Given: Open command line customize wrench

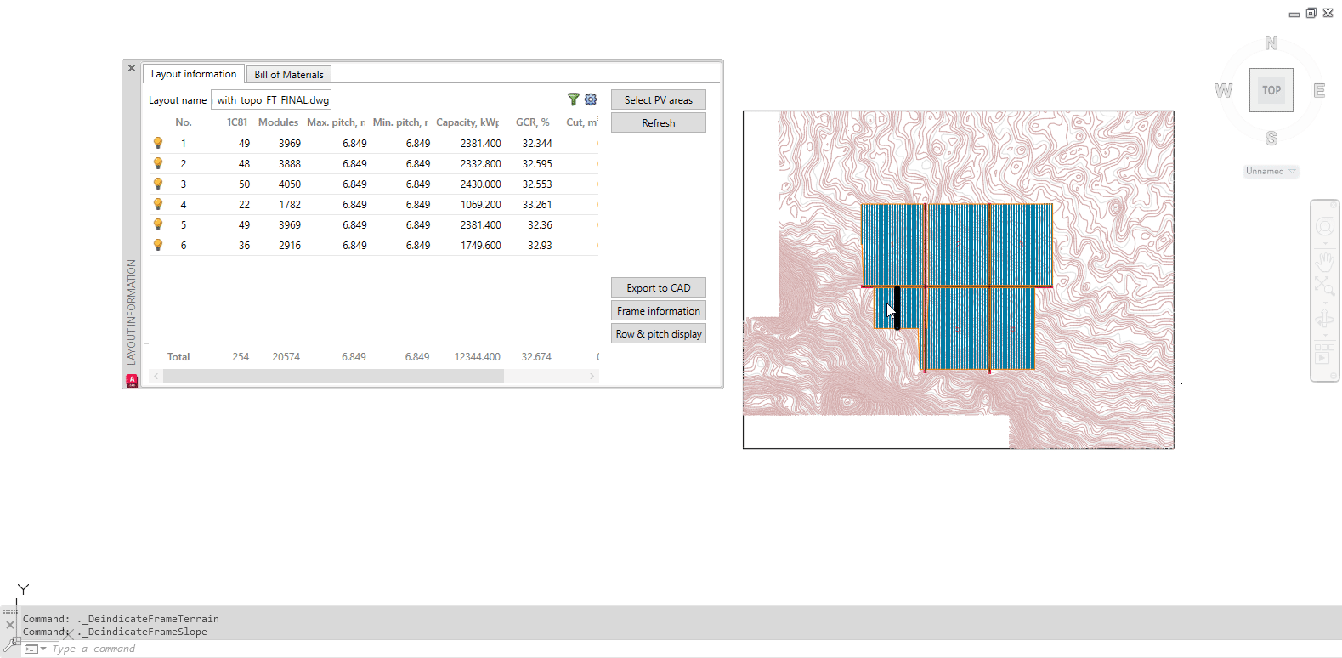Looking at the screenshot, I should (x=11, y=644).
